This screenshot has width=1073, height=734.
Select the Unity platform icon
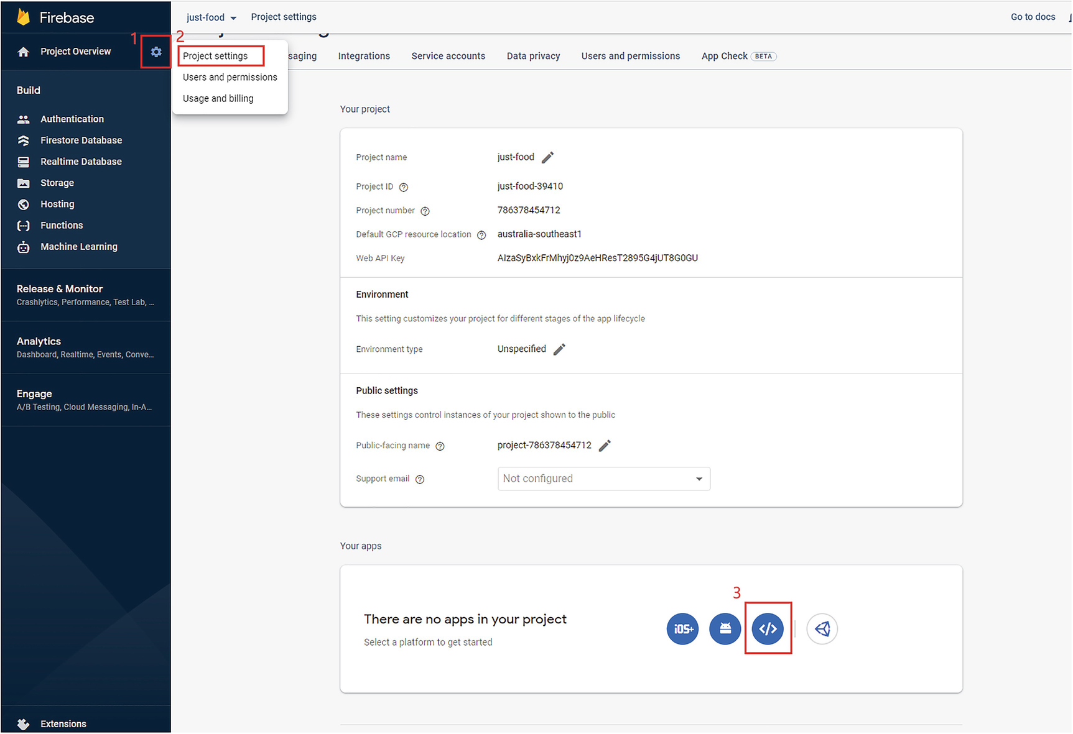[x=822, y=629]
